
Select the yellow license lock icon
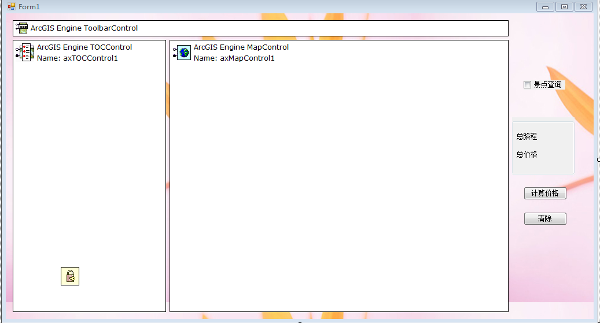coord(70,276)
